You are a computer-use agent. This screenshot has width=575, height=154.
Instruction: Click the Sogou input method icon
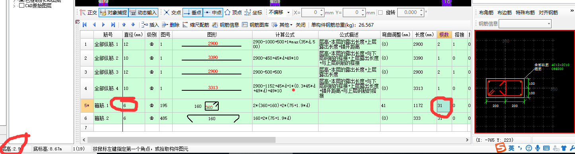pyautogui.click(x=501, y=148)
